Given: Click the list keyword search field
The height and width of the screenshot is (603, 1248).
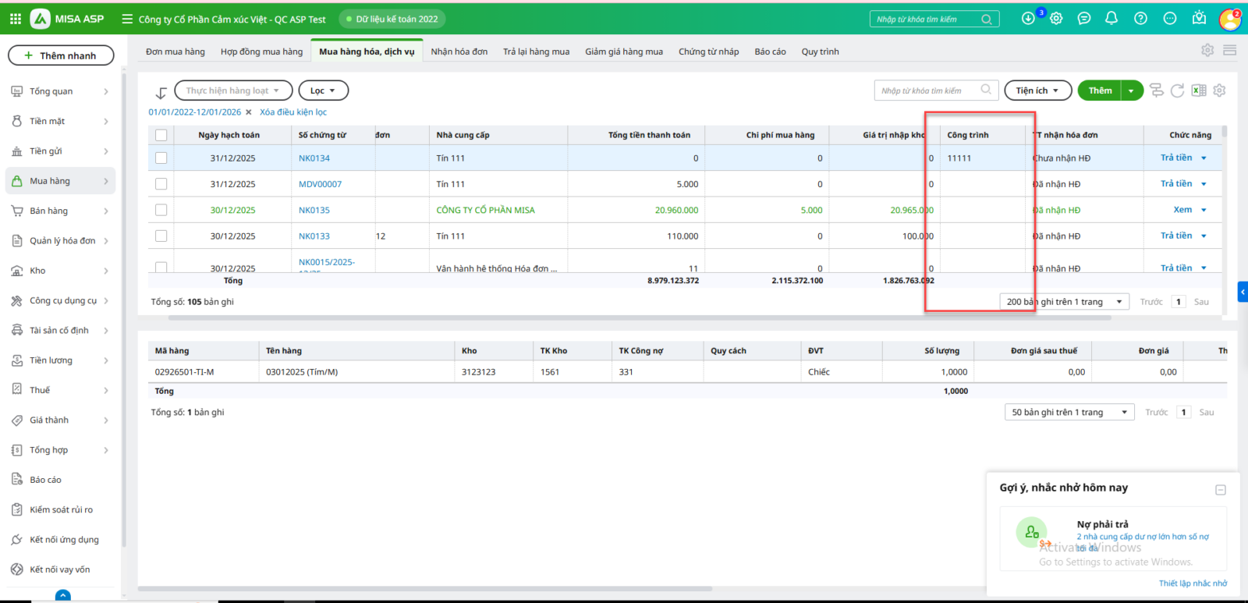Looking at the screenshot, I should tap(928, 90).
